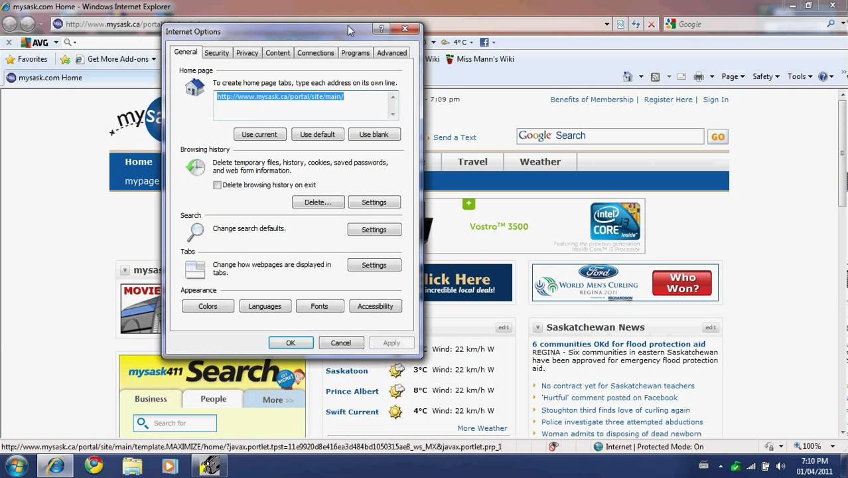Click the Read Mail envelope icon
Screen dimensions: 848x478
pyautogui.click(x=681, y=76)
